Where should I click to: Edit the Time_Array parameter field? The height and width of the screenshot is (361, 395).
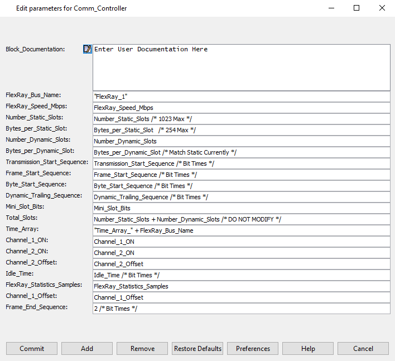(x=241, y=230)
